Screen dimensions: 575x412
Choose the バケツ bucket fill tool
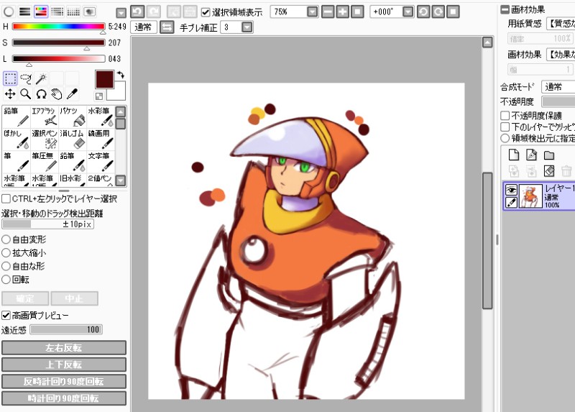pos(73,116)
